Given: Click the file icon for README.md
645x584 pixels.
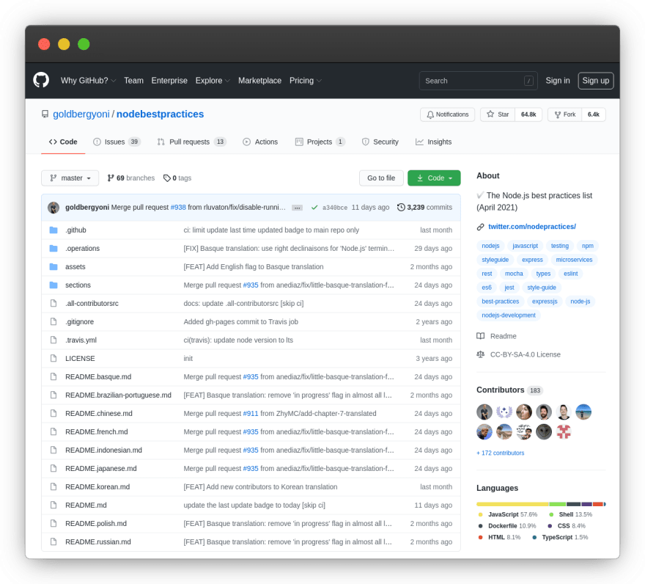Looking at the screenshot, I should coord(54,505).
